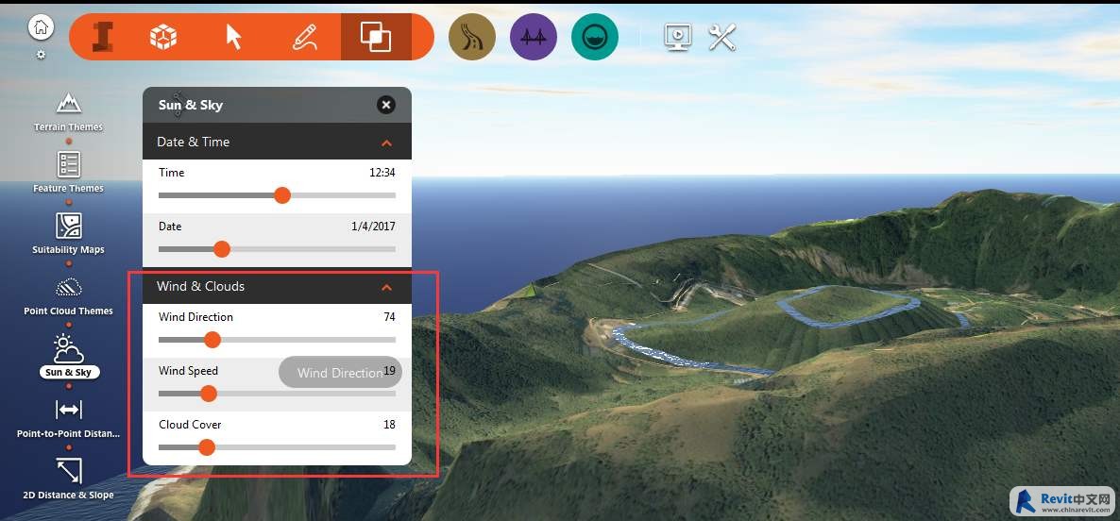This screenshot has width=1120, height=521.
Task: Click the Date & Time header text
Action: pyautogui.click(x=193, y=142)
